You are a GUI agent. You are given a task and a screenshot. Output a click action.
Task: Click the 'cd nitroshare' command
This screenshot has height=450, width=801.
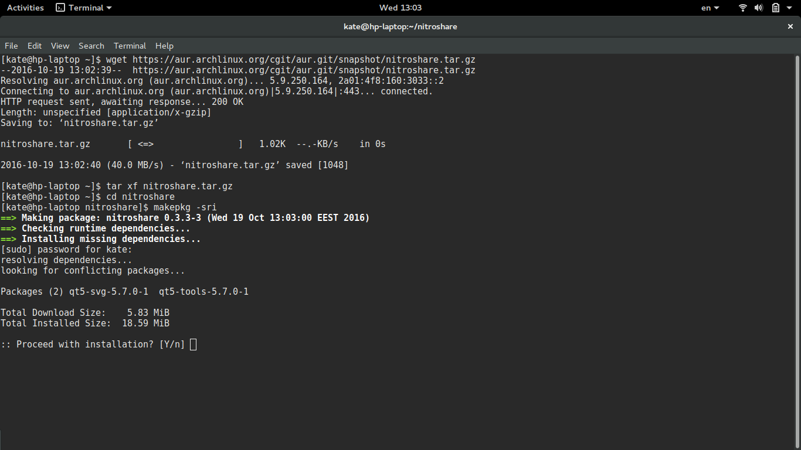click(140, 197)
